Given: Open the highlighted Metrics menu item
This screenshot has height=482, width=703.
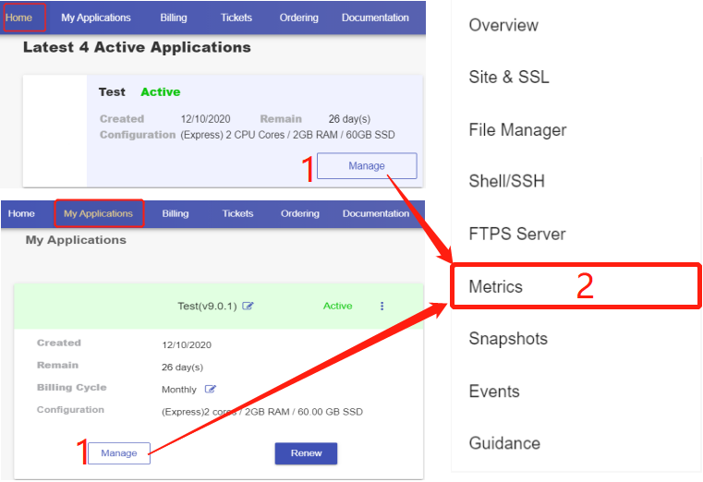Looking at the screenshot, I should coord(496,286).
